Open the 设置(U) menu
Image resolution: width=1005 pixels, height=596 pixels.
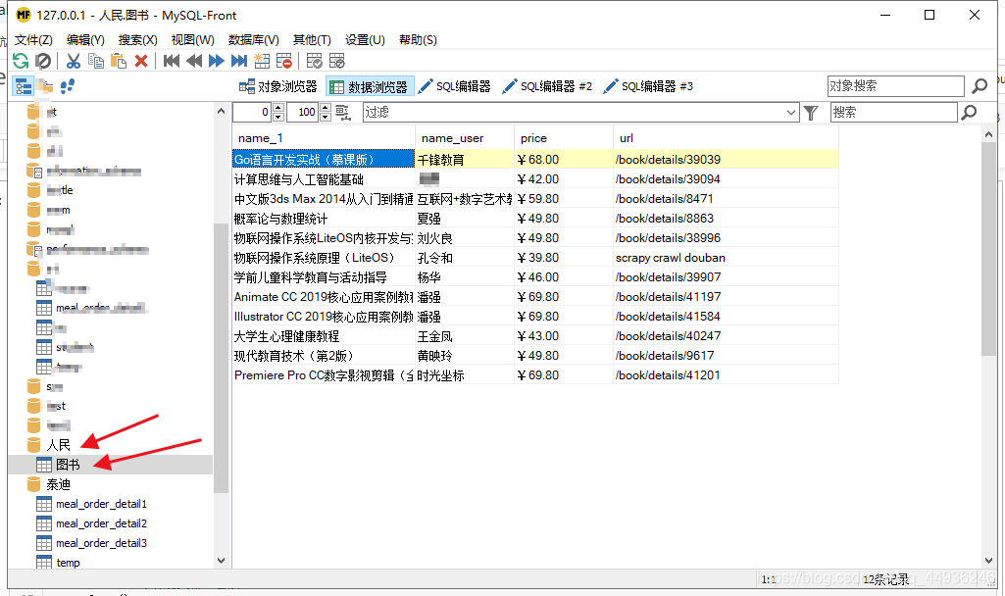click(x=365, y=40)
